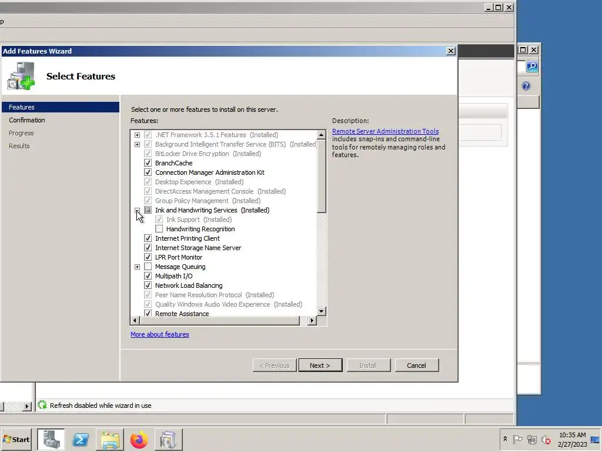Click the background pane scroll right arrow
602x452 pixels.
pos(26,406)
